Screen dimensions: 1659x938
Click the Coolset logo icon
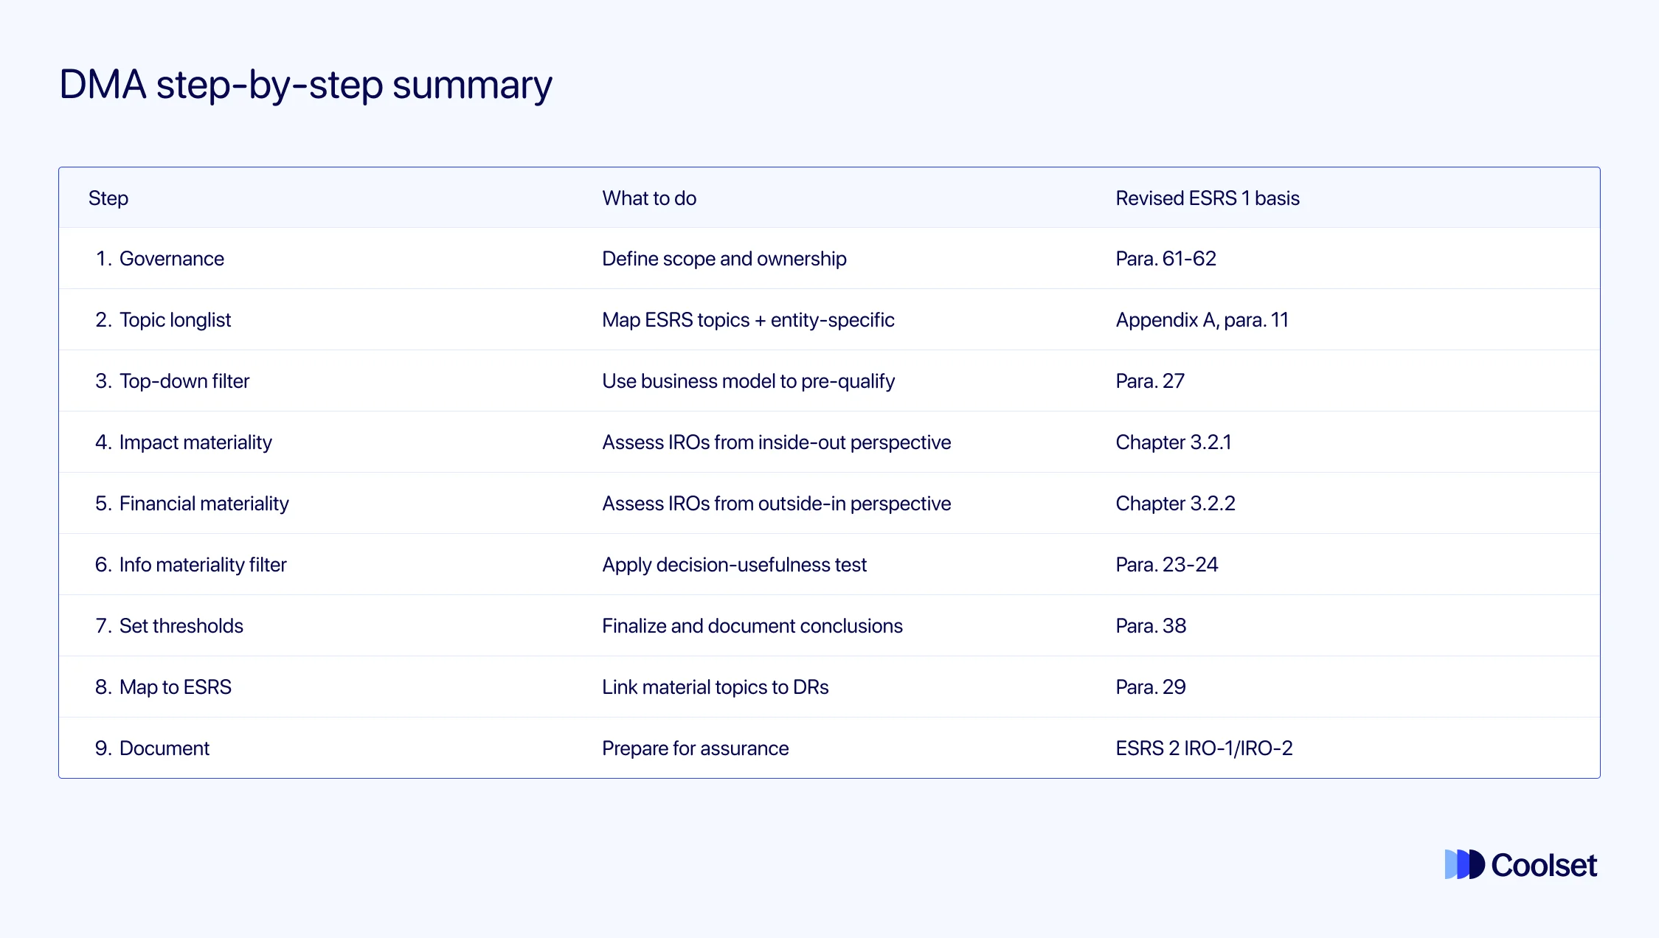point(1464,864)
